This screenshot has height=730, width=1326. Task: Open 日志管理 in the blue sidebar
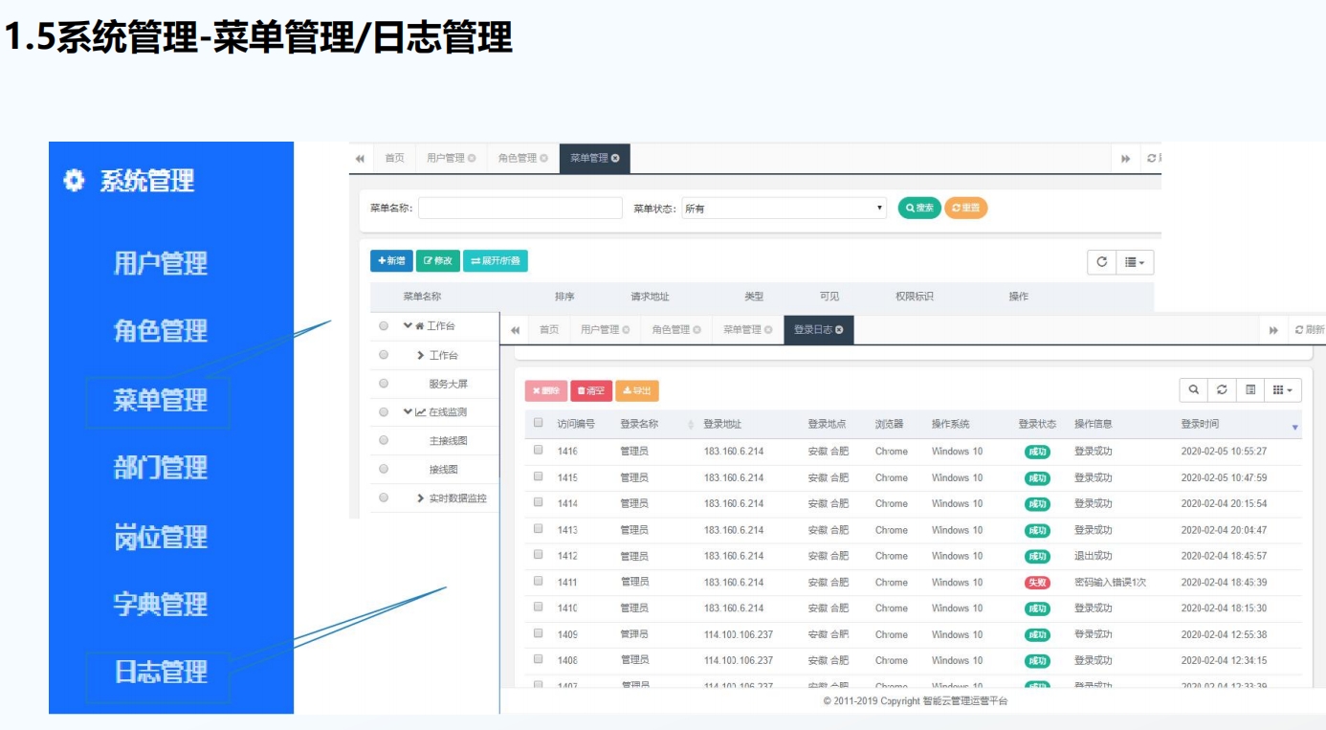coord(160,673)
